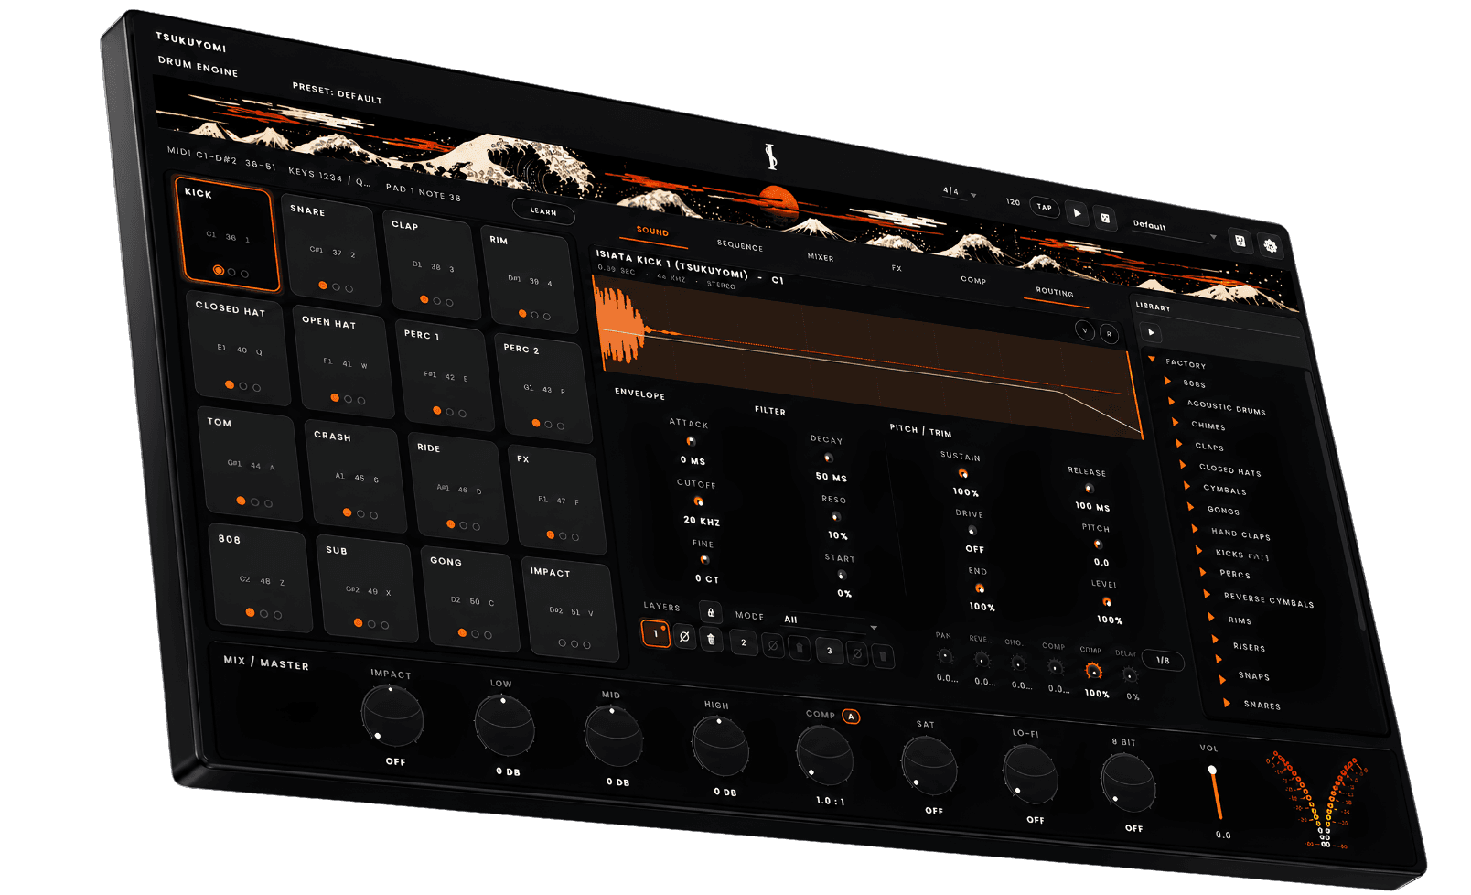The image size is (1471, 895).
Task: Adjust the Vol master slider
Action: coord(1215,793)
